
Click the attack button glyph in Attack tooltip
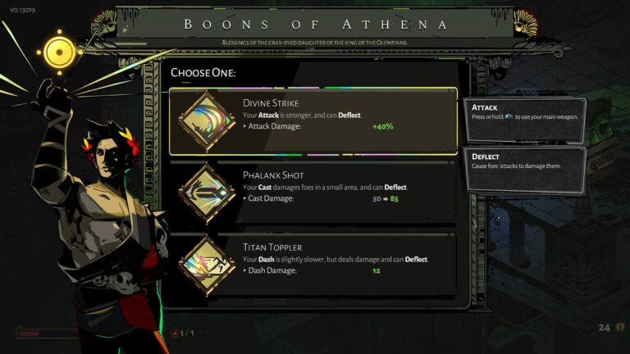point(509,117)
